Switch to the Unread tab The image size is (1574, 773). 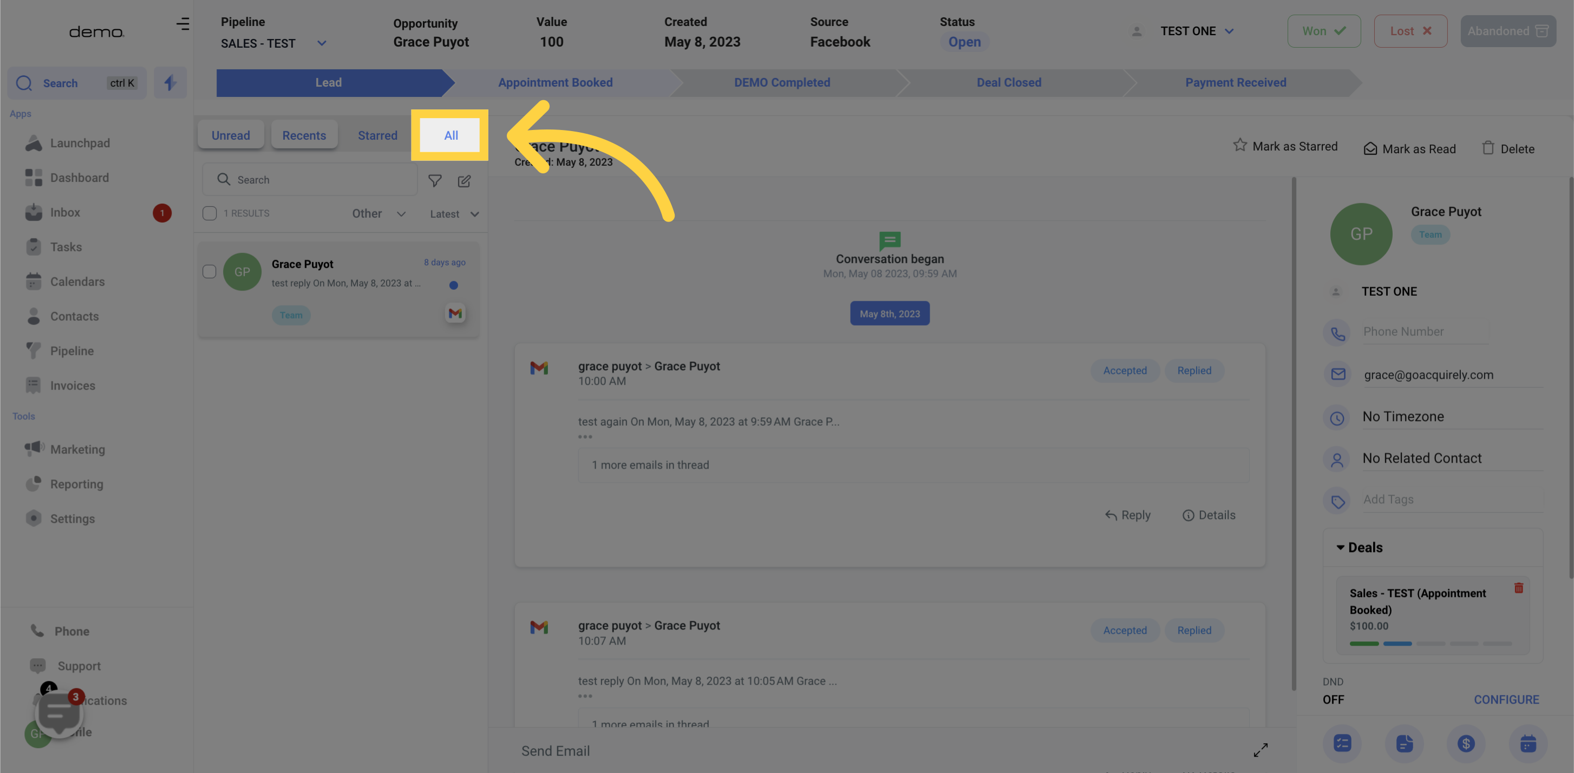click(x=230, y=135)
